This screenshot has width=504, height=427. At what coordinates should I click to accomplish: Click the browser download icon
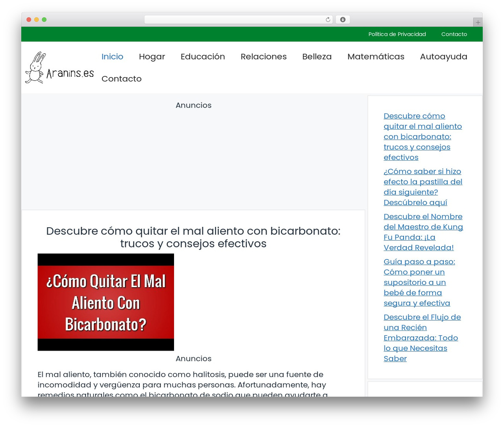(x=343, y=20)
